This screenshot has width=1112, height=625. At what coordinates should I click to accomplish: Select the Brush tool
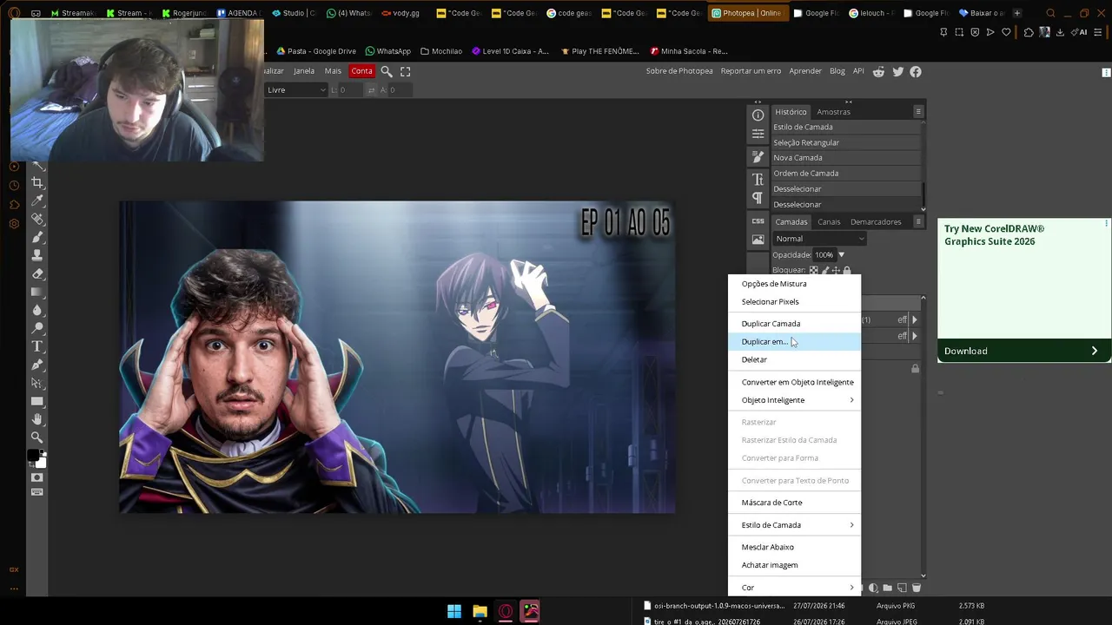(37, 237)
